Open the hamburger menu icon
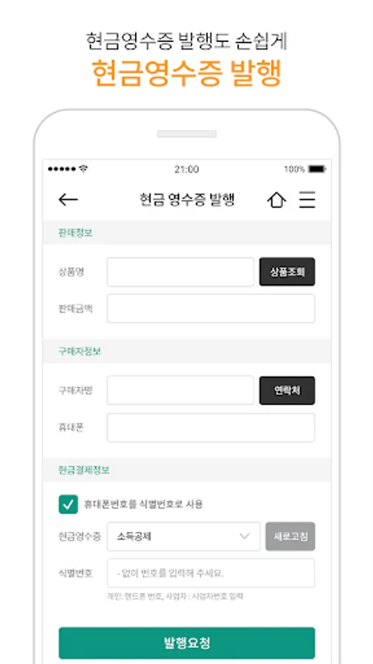This screenshot has width=373, height=664. 307,199
